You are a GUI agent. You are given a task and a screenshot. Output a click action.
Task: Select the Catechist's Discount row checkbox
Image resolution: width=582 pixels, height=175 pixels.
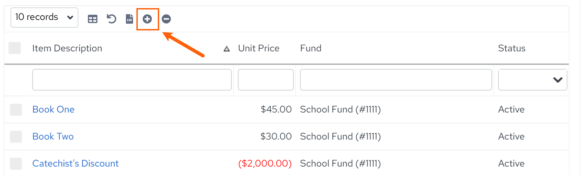pos(16,164)
